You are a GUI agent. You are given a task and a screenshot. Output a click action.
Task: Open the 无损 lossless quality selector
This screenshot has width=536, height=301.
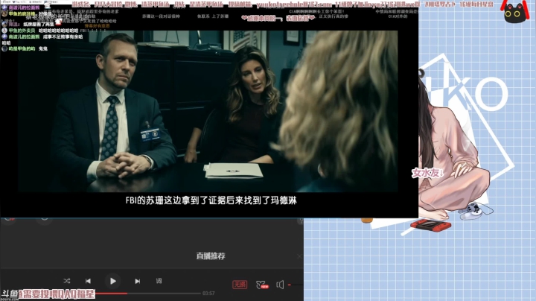coord(240,285)
